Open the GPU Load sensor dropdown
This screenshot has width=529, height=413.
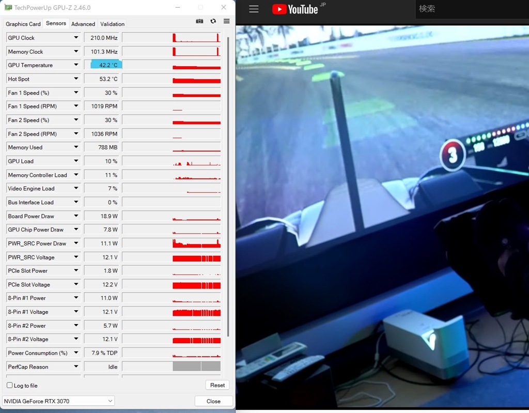coord(76,161)
